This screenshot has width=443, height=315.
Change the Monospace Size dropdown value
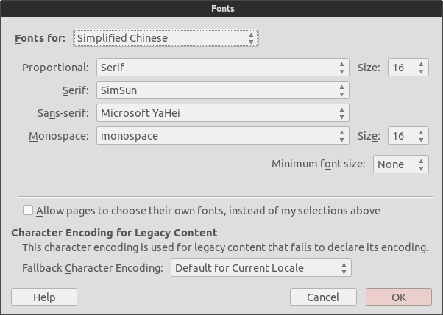(x=408, y=136)
